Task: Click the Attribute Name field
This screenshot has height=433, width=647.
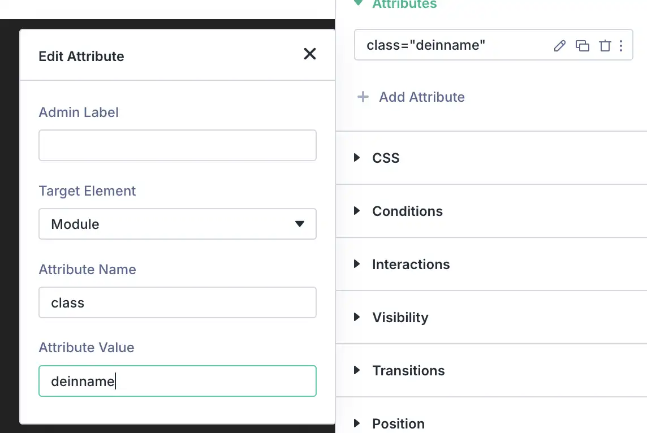Action: click(x=177, y=302)
